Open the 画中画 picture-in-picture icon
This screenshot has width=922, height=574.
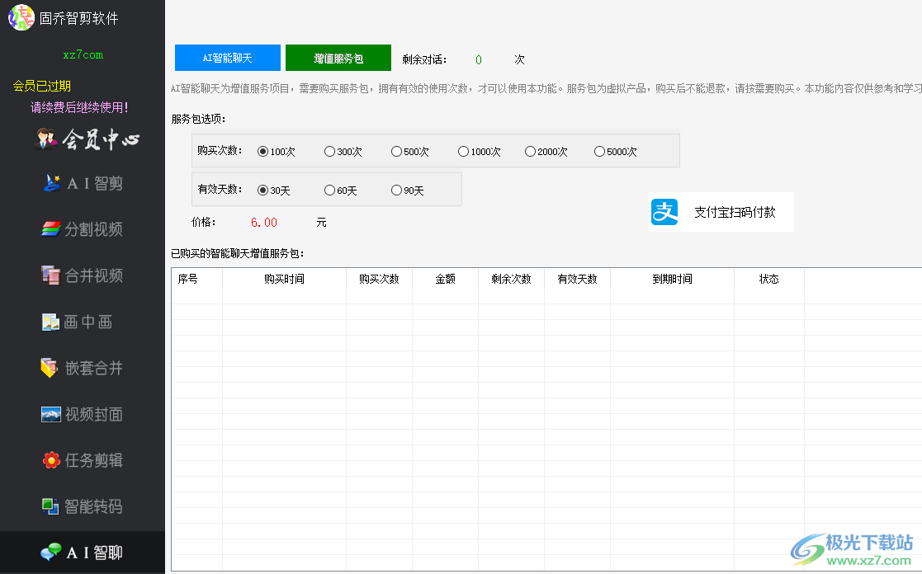point(50,322)
